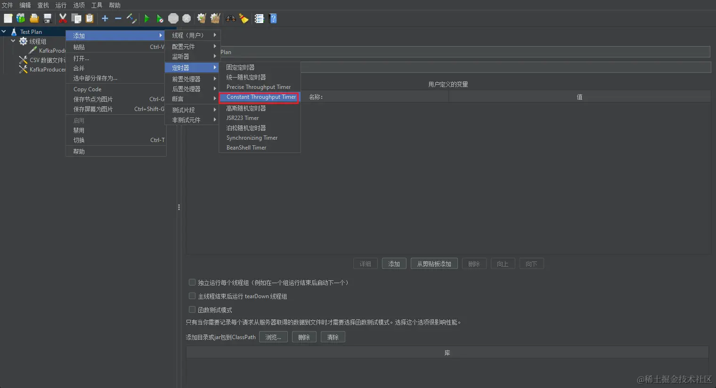The height and width of the screenshot is (388, 716).
Task: Select Copy Code in context menu
Action: [116, 89]
